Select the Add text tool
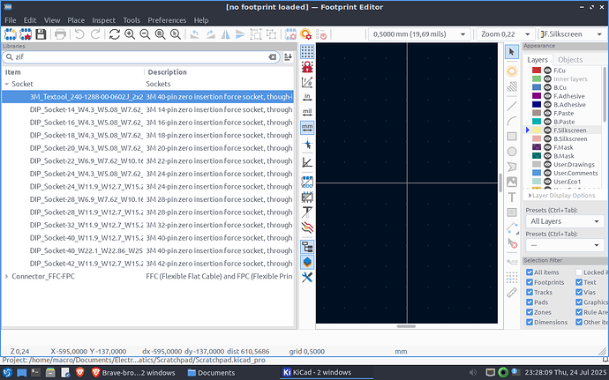This screenshot has height=380, width=609. point(512,197)
